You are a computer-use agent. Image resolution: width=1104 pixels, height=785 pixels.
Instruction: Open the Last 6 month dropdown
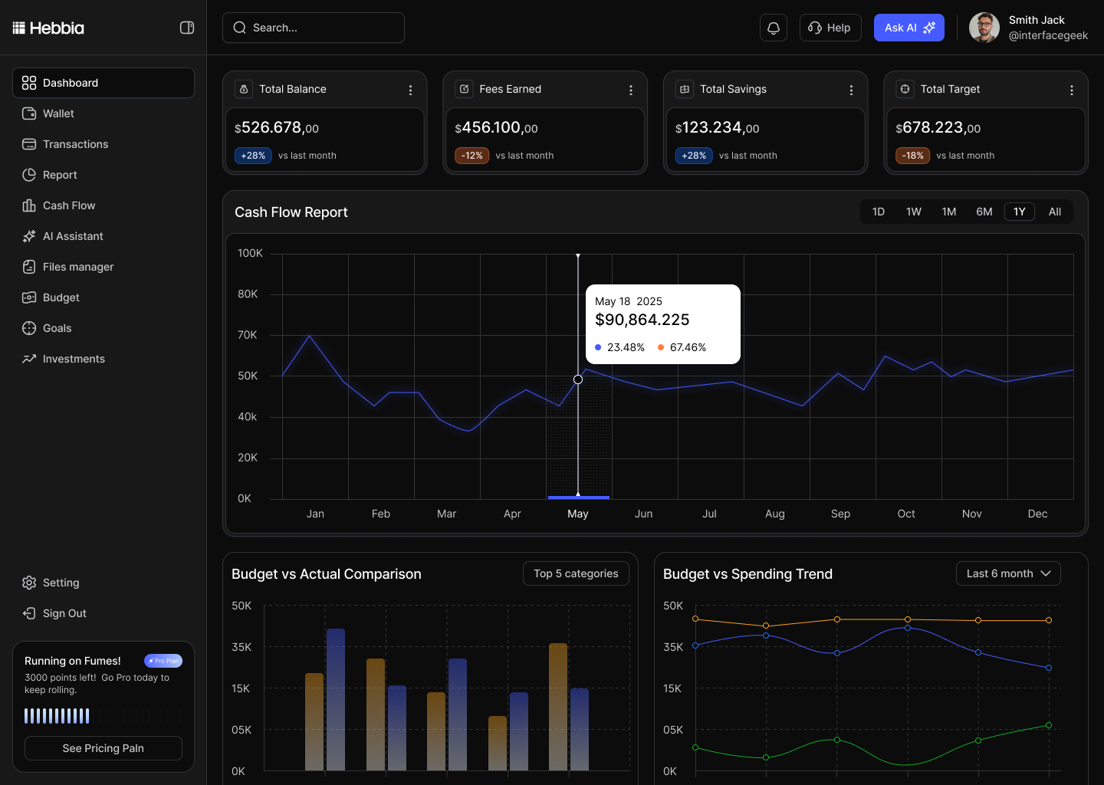click(1008, 573)
